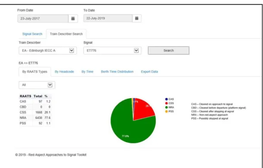Click the red CSS legend swatch

[x=167, y=103]
